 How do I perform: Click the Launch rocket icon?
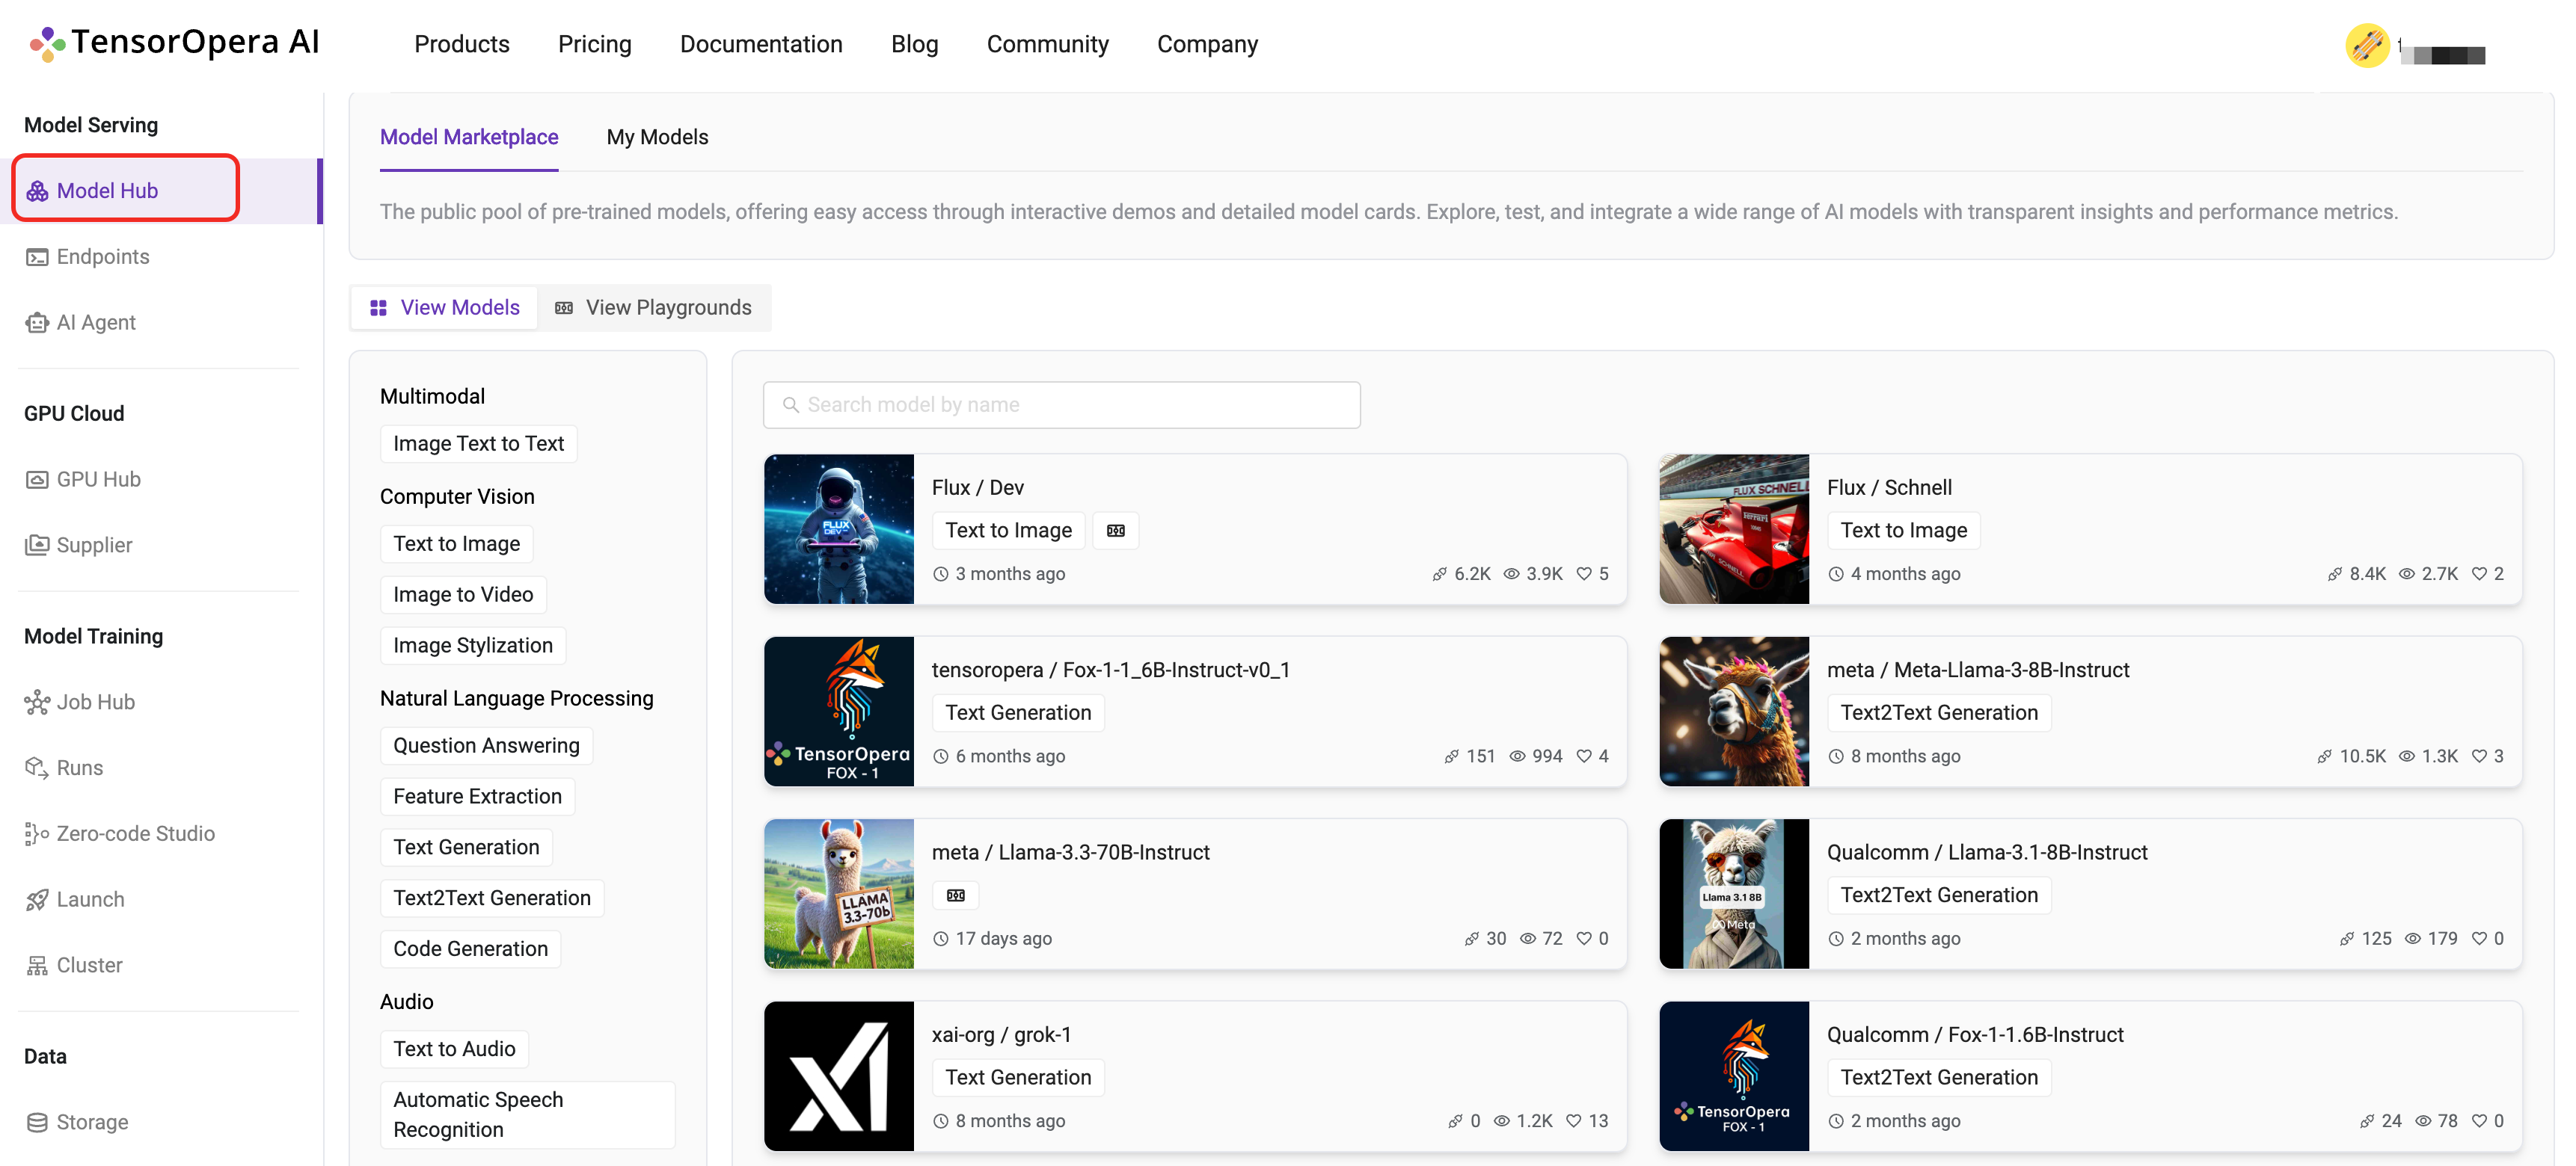37,900
